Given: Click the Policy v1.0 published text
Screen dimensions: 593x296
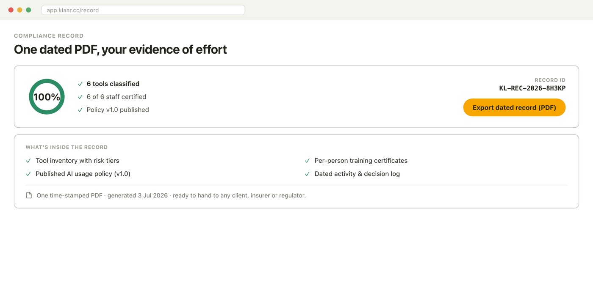Looking at the screenshot, I should [118, 110].
